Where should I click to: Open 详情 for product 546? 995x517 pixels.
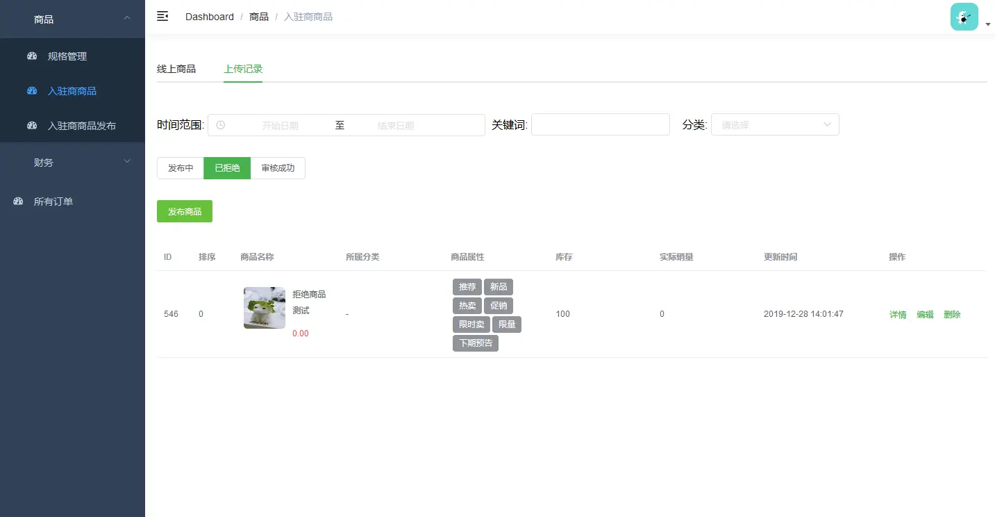click(898, 315)
